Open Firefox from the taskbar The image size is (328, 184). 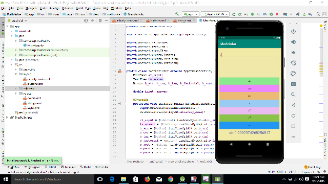coord(147,179)
